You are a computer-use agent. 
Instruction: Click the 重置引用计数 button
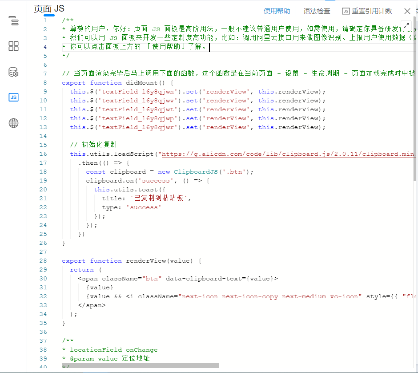click(367, 11)
